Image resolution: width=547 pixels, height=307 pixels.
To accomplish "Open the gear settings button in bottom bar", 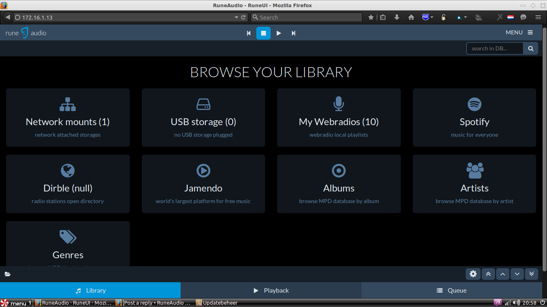I will [473, 274].
